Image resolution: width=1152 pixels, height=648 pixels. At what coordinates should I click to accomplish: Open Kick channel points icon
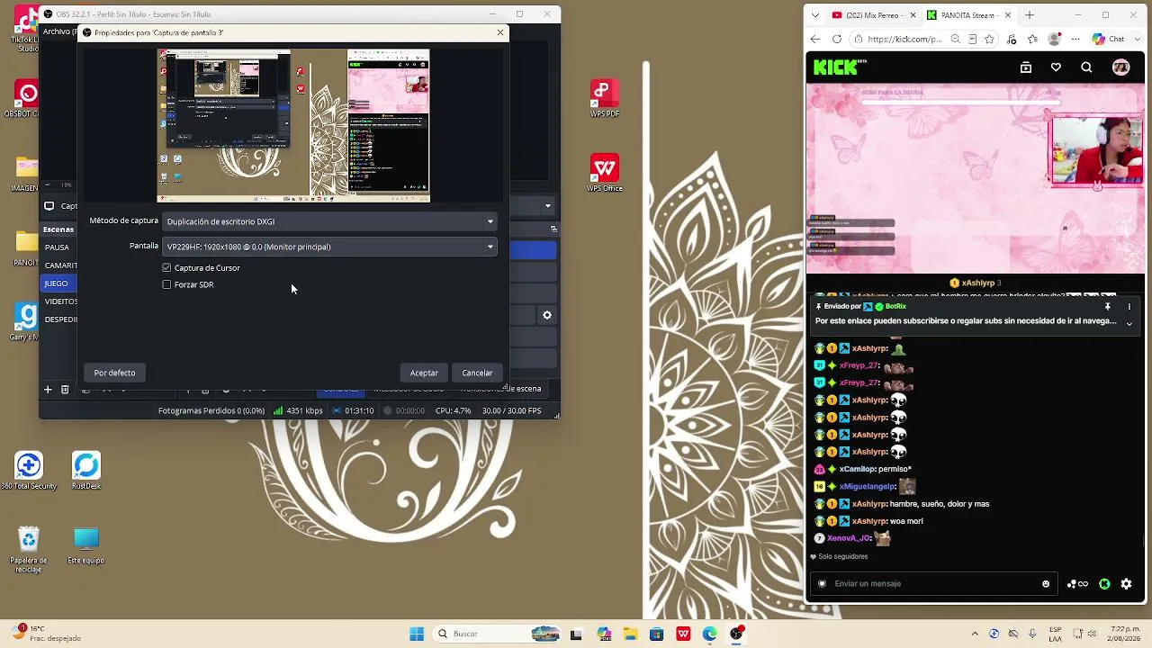1077,584
